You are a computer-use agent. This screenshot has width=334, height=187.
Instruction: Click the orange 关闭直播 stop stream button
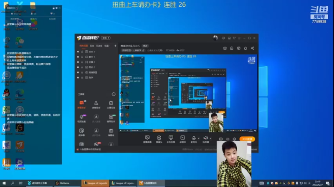[247, 139]
